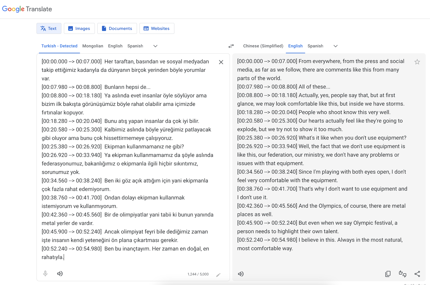Select the Websites translation tab
430x285 pixels.
point(157,28)
